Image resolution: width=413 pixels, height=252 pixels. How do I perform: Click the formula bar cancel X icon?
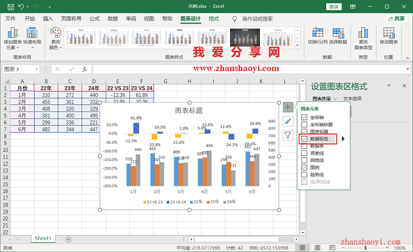tap(58, 69)
